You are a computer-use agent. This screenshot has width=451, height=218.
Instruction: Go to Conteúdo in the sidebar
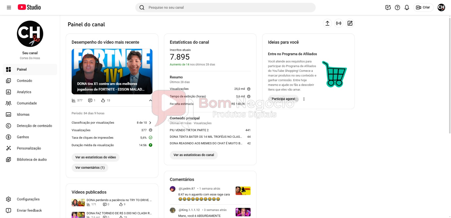click(x=24, y=81)
